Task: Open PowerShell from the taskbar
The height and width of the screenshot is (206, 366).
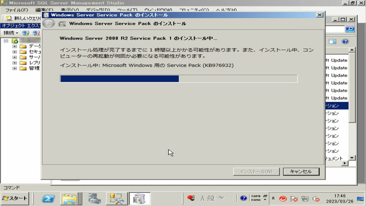Action: coord(48,198)
